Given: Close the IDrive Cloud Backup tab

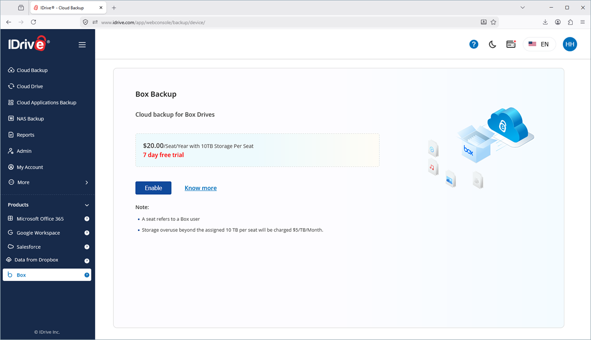Looking at the screenshot, I should [101, 8].
